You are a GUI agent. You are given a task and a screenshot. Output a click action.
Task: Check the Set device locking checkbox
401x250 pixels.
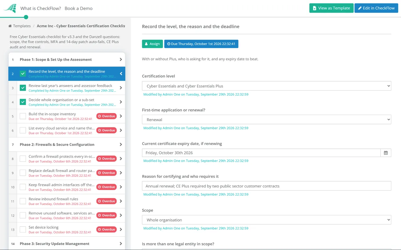pos(23,229)
